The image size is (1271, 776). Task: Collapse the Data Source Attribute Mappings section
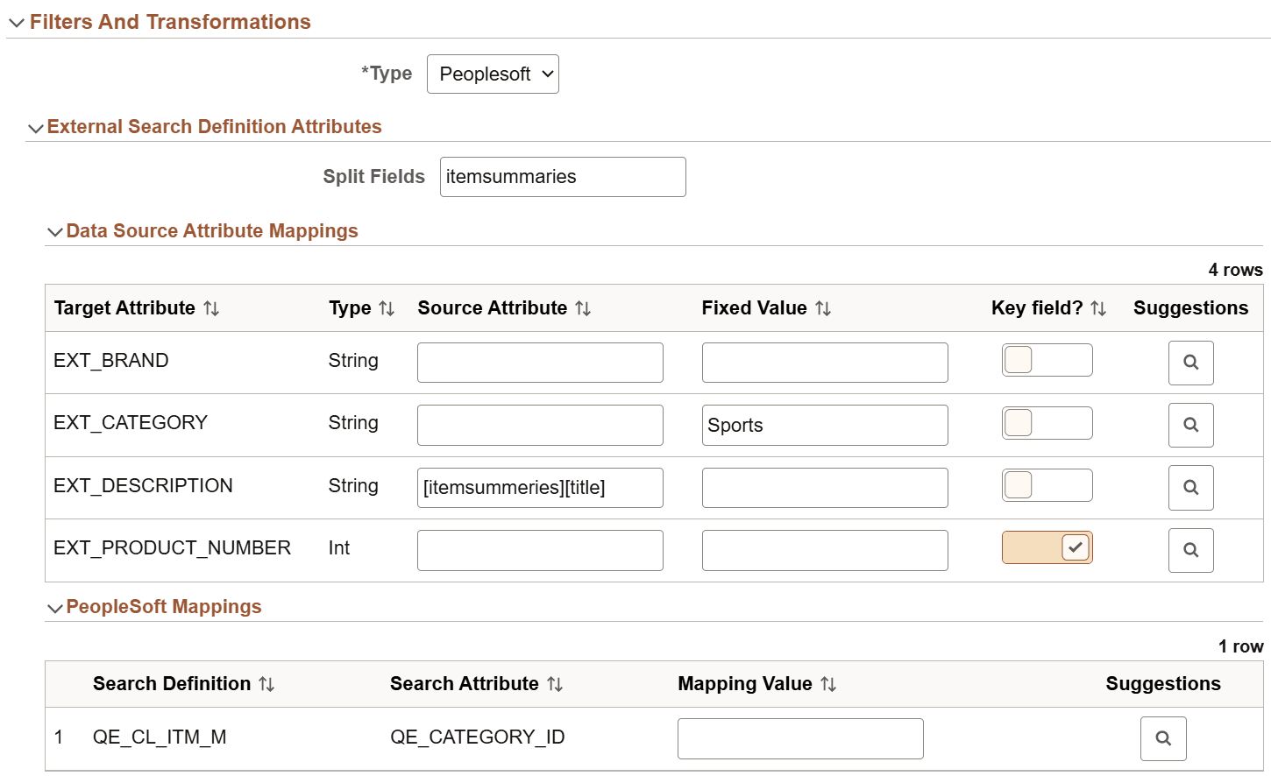point(55,232)
